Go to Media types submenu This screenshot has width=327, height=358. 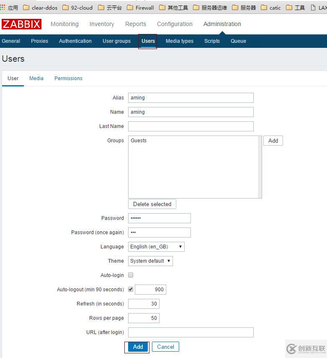[180, 41]
